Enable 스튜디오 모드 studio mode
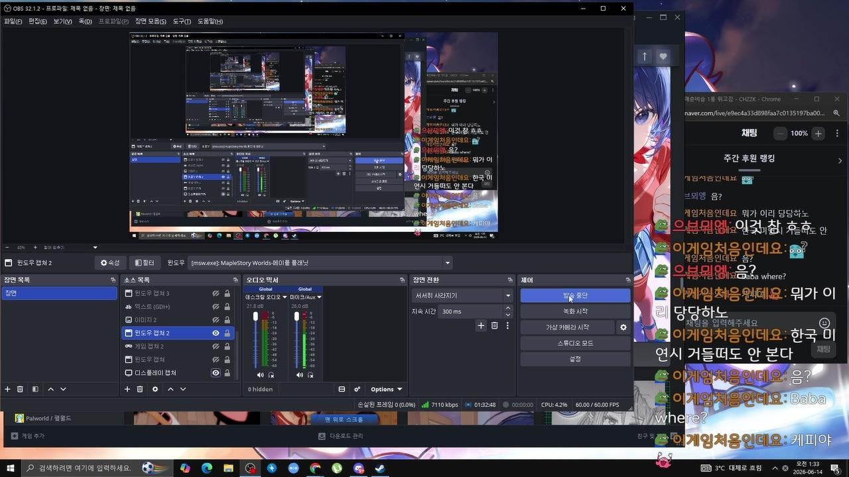 click(x=575, y=343)
